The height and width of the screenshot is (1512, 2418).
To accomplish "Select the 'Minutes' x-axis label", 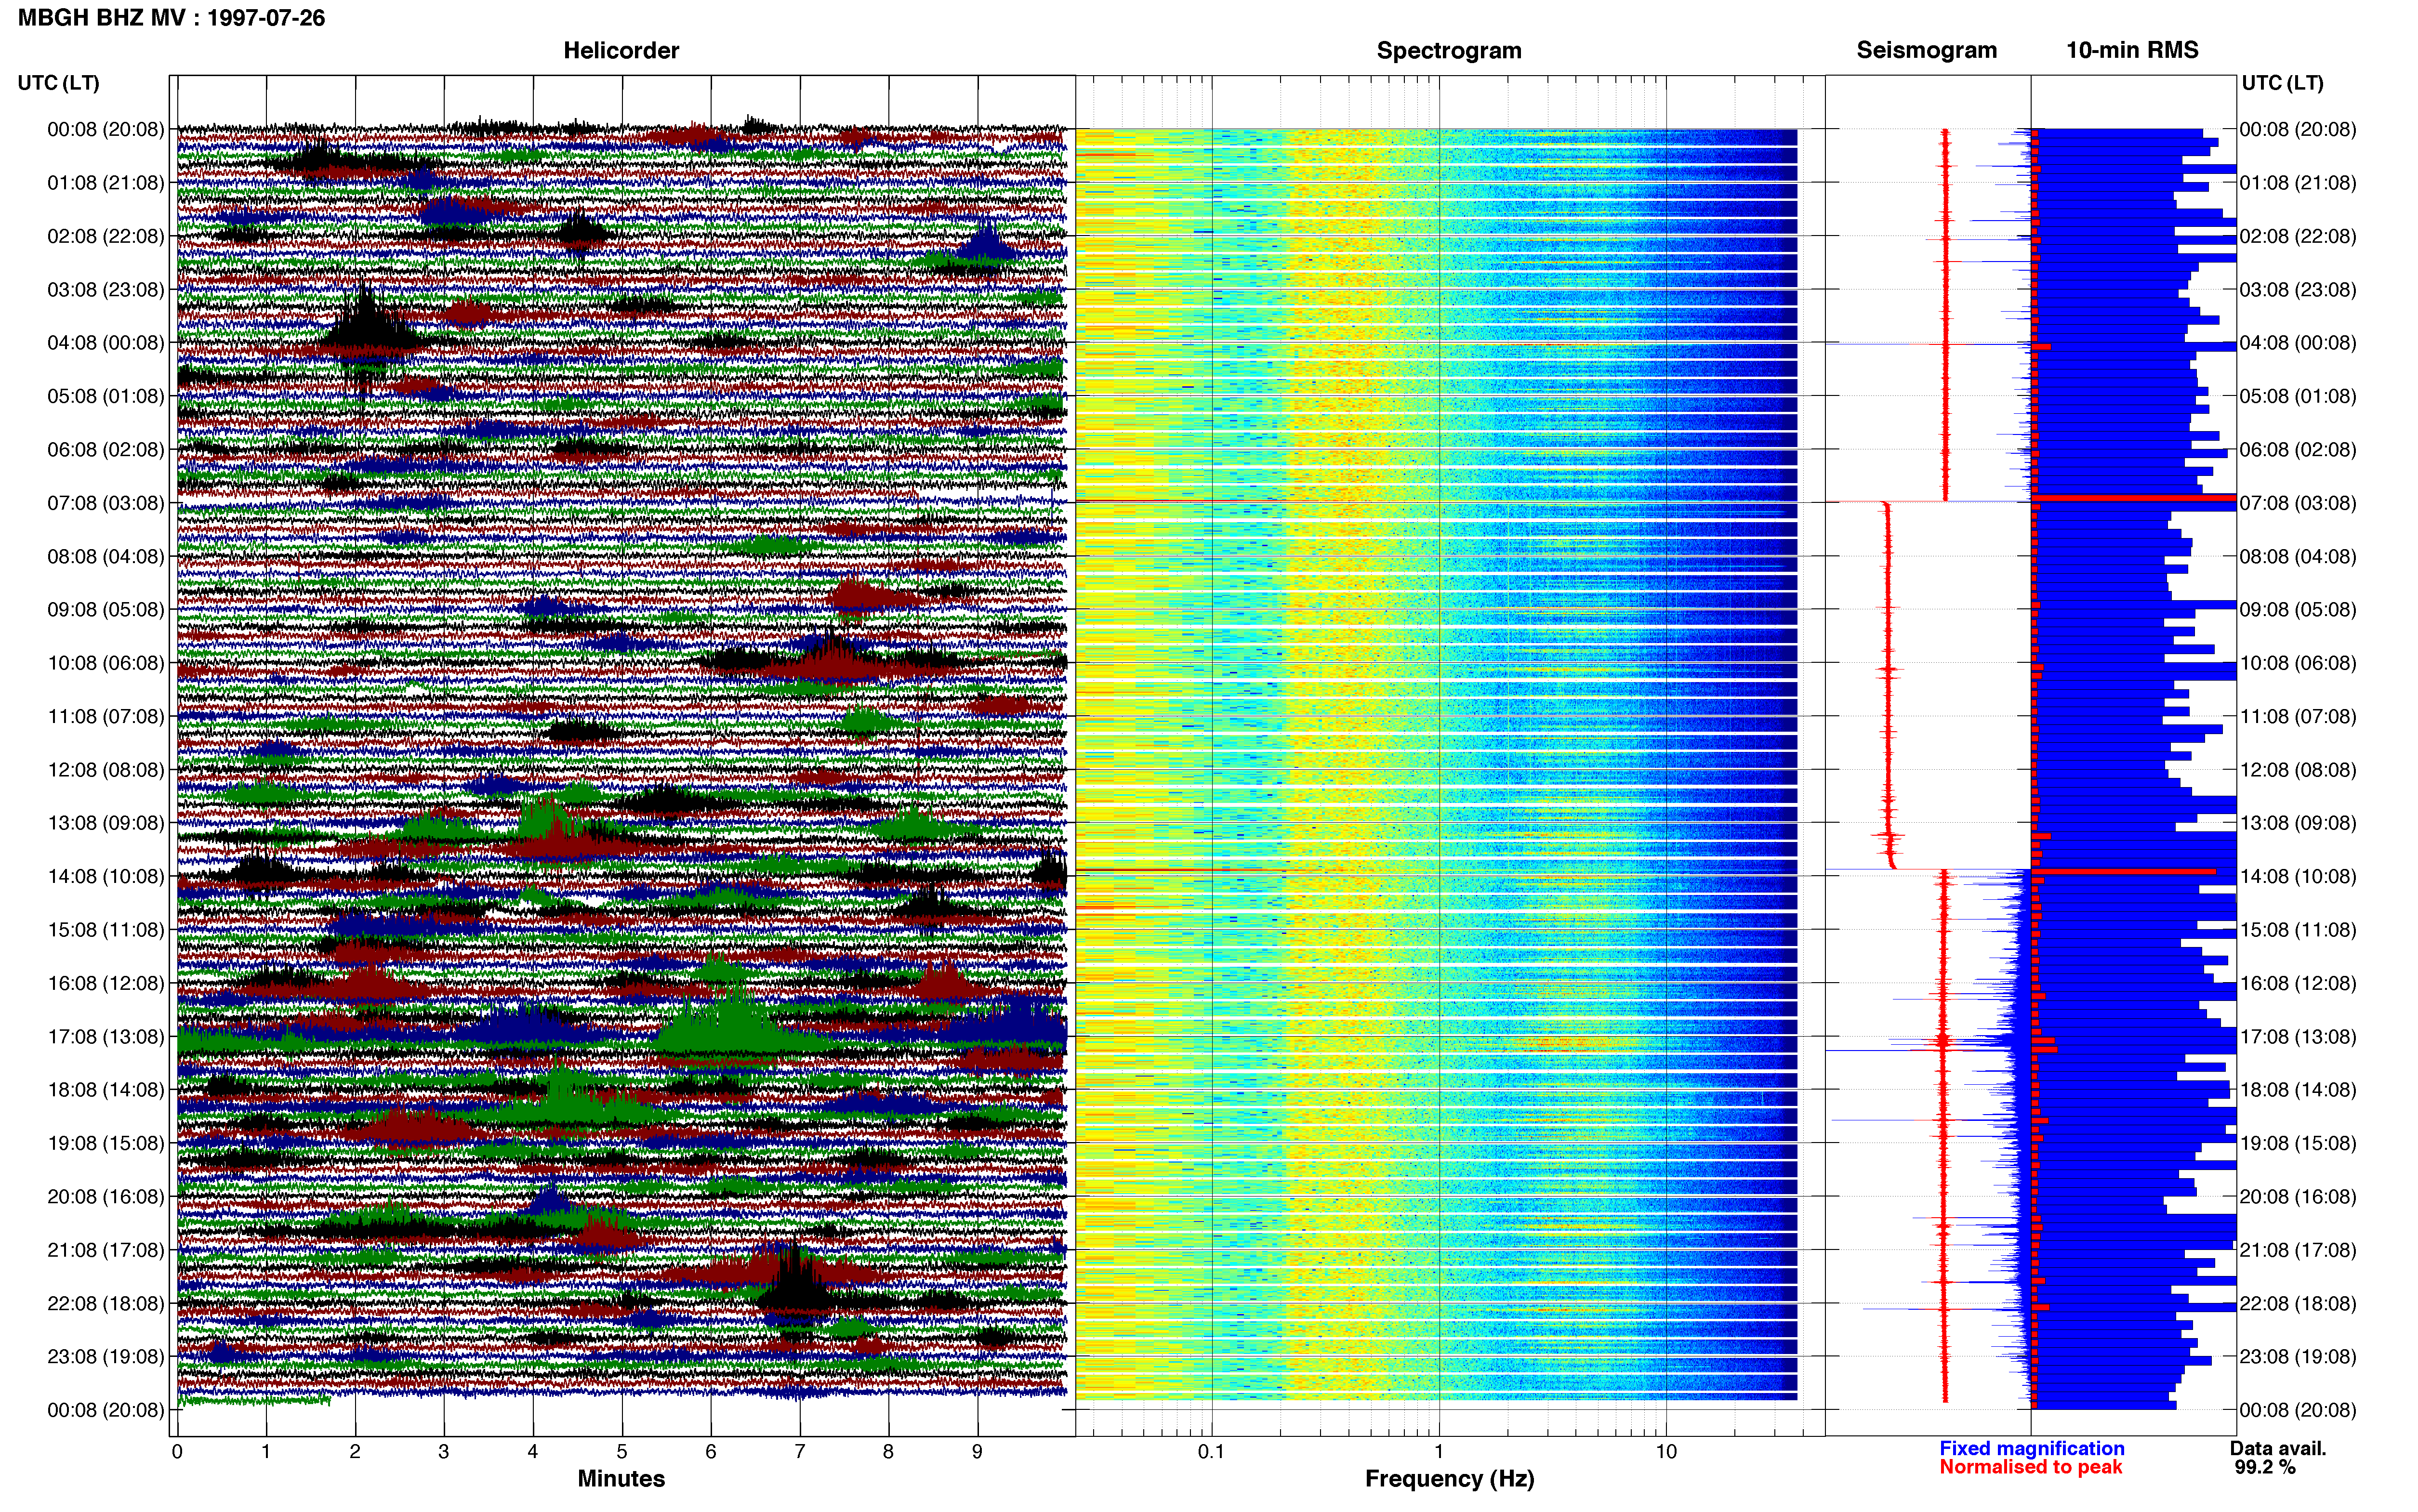I will 621,1478.
